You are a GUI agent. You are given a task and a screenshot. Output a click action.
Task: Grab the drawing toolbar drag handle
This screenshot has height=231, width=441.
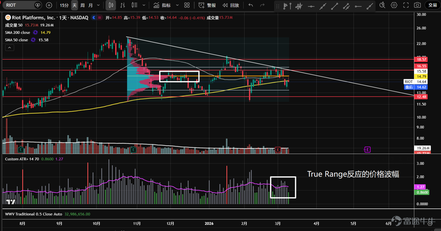278,6
